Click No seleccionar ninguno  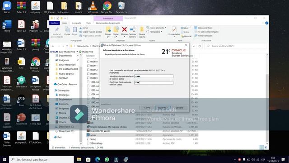click(x=206, y=32)
